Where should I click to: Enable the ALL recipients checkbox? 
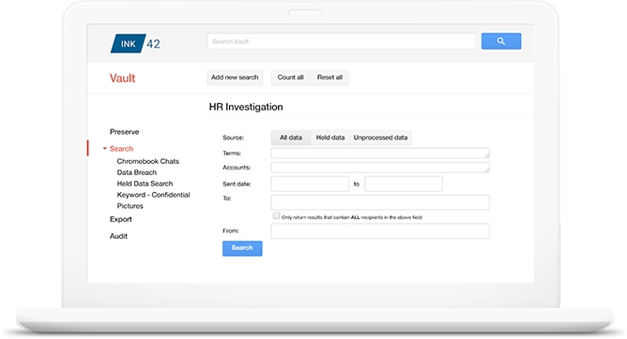point(276,215)
